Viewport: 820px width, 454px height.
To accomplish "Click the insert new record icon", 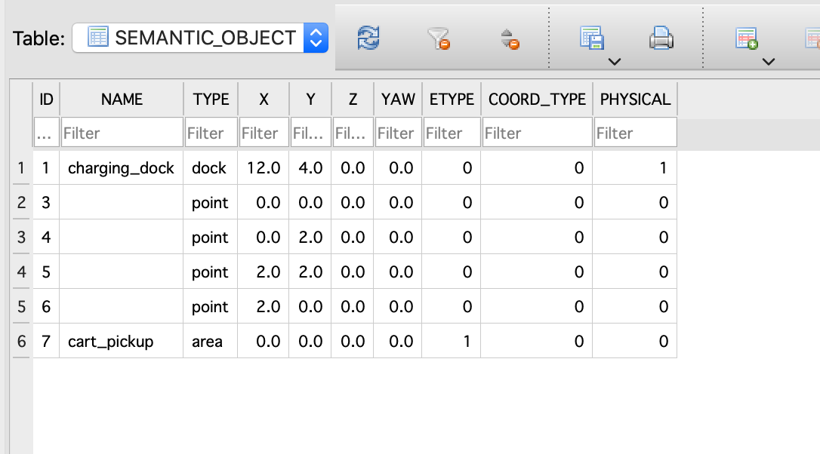I will click(x=747, y=38).
